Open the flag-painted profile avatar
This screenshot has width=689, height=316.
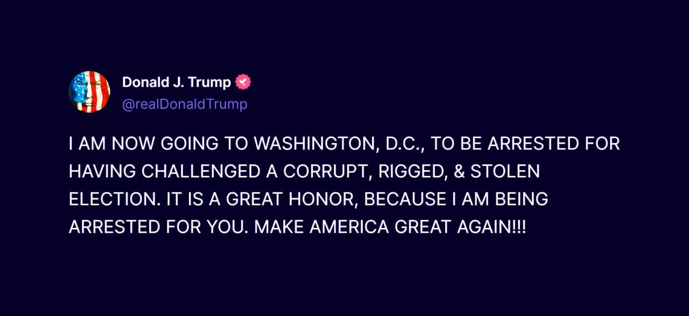(89, 92)
